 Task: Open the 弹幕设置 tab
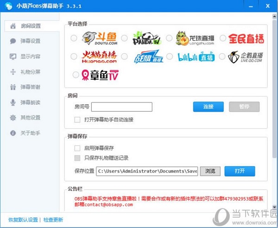pyautogui.click(x=30, y=41)
